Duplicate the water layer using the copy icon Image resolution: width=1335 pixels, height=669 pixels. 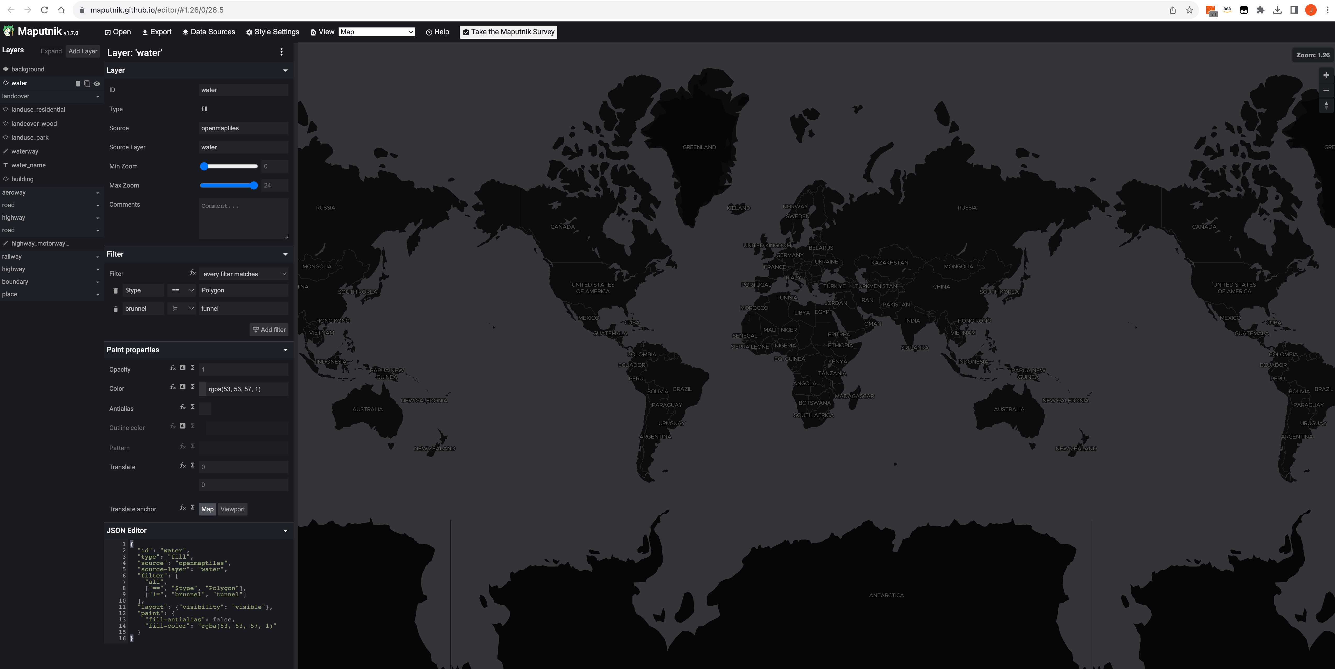pos(87,83)
